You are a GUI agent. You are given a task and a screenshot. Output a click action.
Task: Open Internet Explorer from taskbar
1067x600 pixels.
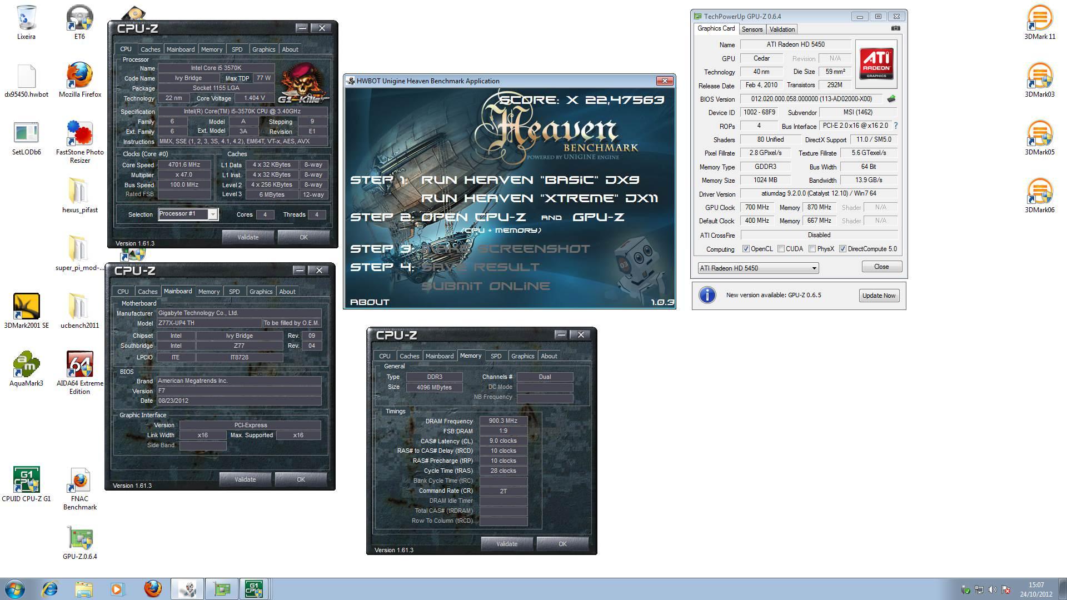(x=50, y=589)
